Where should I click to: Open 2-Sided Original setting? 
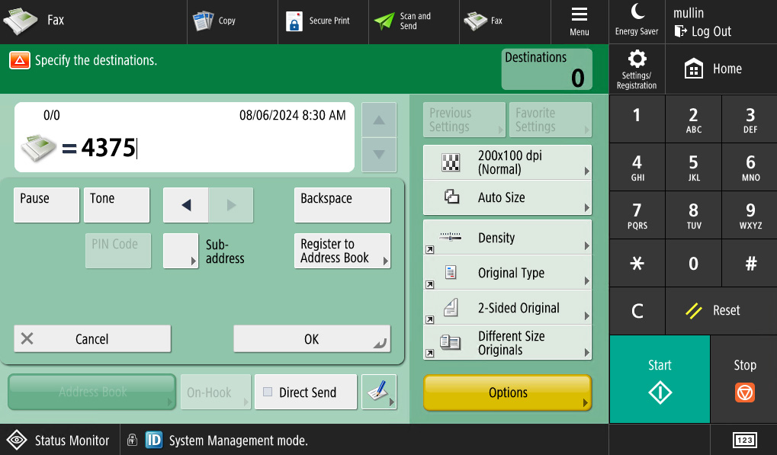pos(507,307)
